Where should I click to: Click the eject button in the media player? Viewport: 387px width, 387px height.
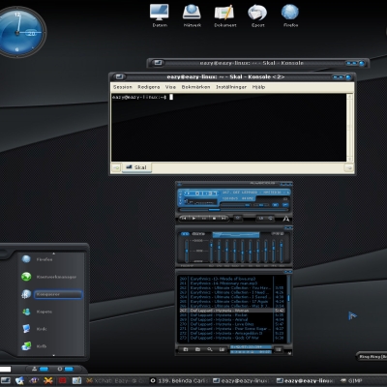click(238, 219)
